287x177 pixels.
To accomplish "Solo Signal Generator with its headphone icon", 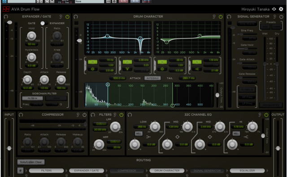I will [x=229, y=17].
